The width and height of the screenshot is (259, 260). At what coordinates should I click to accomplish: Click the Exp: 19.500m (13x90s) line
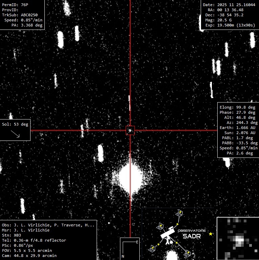[230, 25]
